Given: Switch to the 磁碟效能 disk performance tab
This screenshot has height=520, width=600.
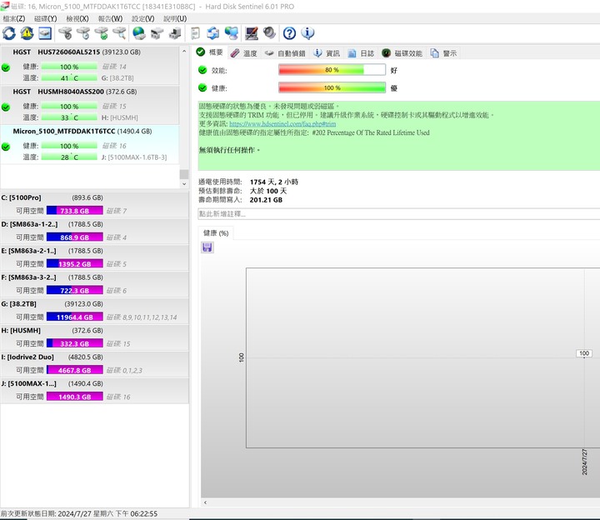Looking at the screenshot, I should pos(402,53).
